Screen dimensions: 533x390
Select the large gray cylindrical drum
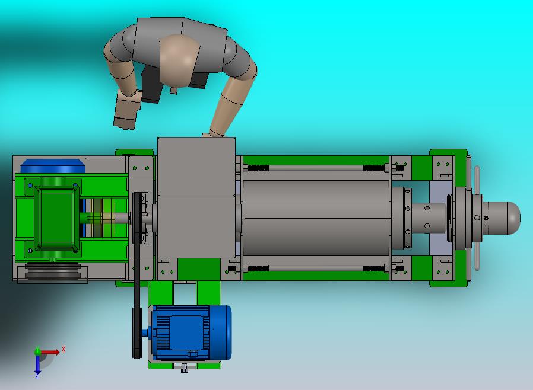click(x=316, y=218)
